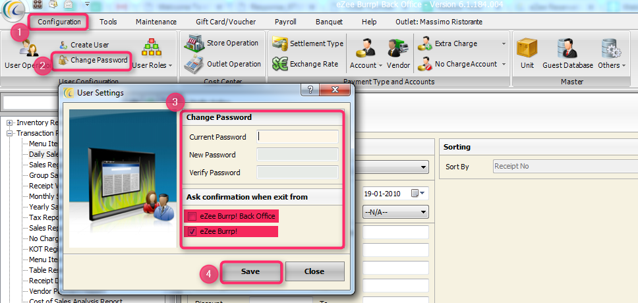638x303 pixels.
Task: Focus the Verify Password field
Action: click(297, 173)
